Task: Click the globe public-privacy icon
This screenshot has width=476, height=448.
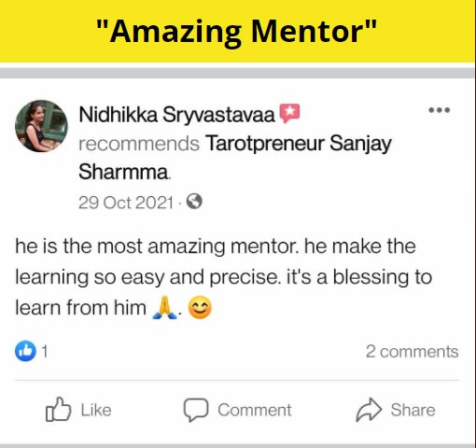Action: [x=194, y=202]
